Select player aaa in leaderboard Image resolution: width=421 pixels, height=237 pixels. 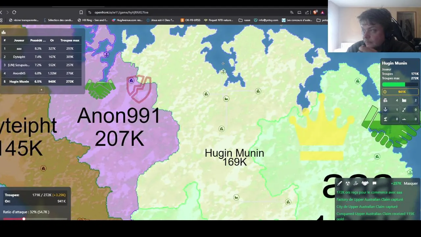pos(41,48)
